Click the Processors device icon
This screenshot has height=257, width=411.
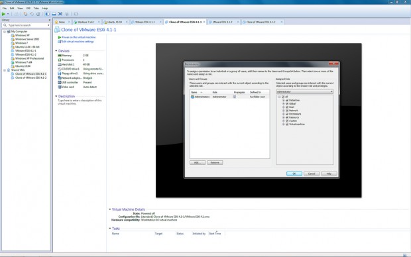tap(60, 60)
